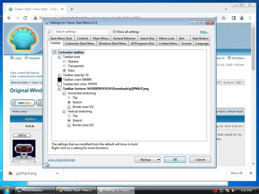The image size is (259, 194).
Task: Open Context Menu tab
Action: coord(168,43)
